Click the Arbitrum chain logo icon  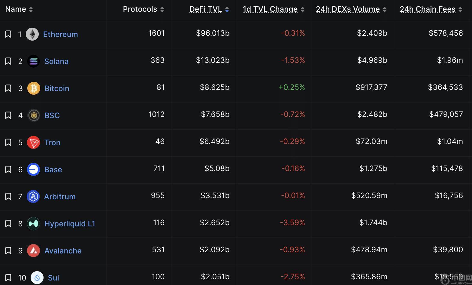point(33,197)
